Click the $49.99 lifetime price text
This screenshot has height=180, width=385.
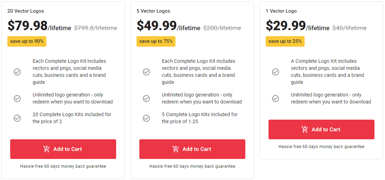coord(168,26)
